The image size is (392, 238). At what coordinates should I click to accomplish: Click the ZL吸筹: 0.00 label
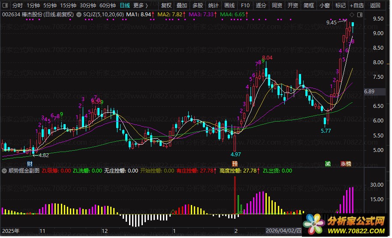[56, 171]
